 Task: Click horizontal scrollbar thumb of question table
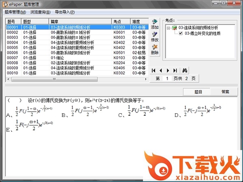coord(54,79)
